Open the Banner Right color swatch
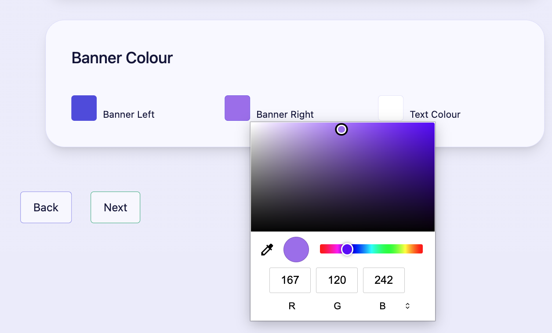The height and width of the screenshot is (333, 552). point(237,108)
